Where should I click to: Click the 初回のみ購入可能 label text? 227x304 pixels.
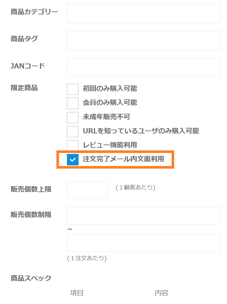pyautogui.click(x=110, y=88)
